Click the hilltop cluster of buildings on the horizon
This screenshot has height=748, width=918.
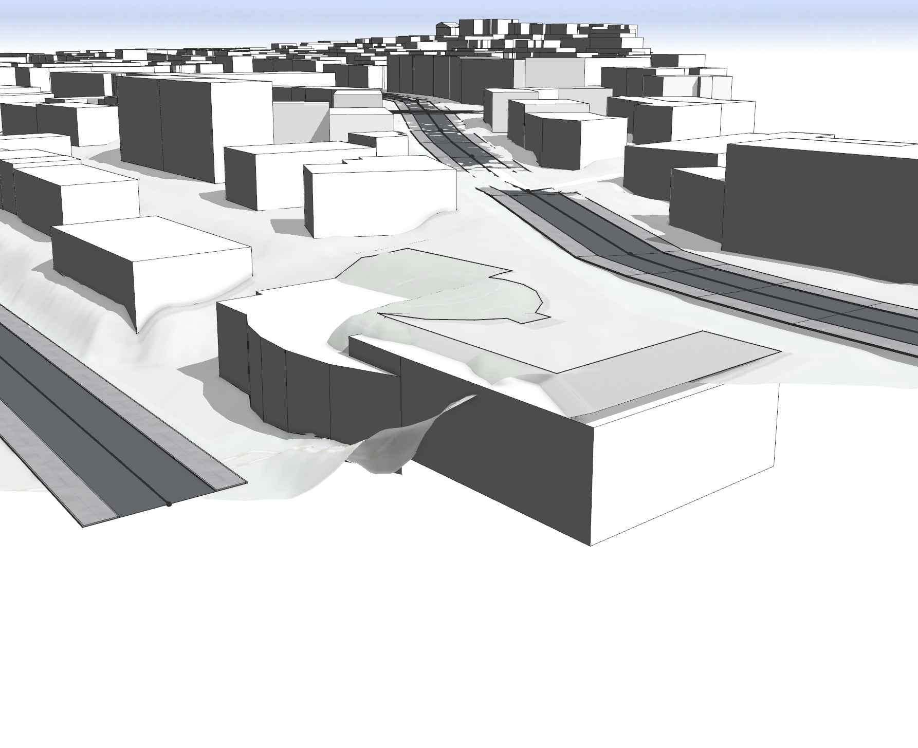coord(540,36)
